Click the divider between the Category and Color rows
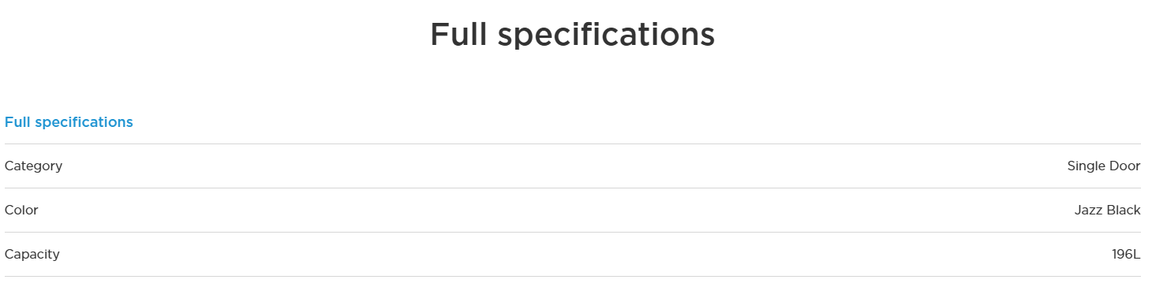The width and height of the screenshot is (1152, 287). tap(572, 188)
